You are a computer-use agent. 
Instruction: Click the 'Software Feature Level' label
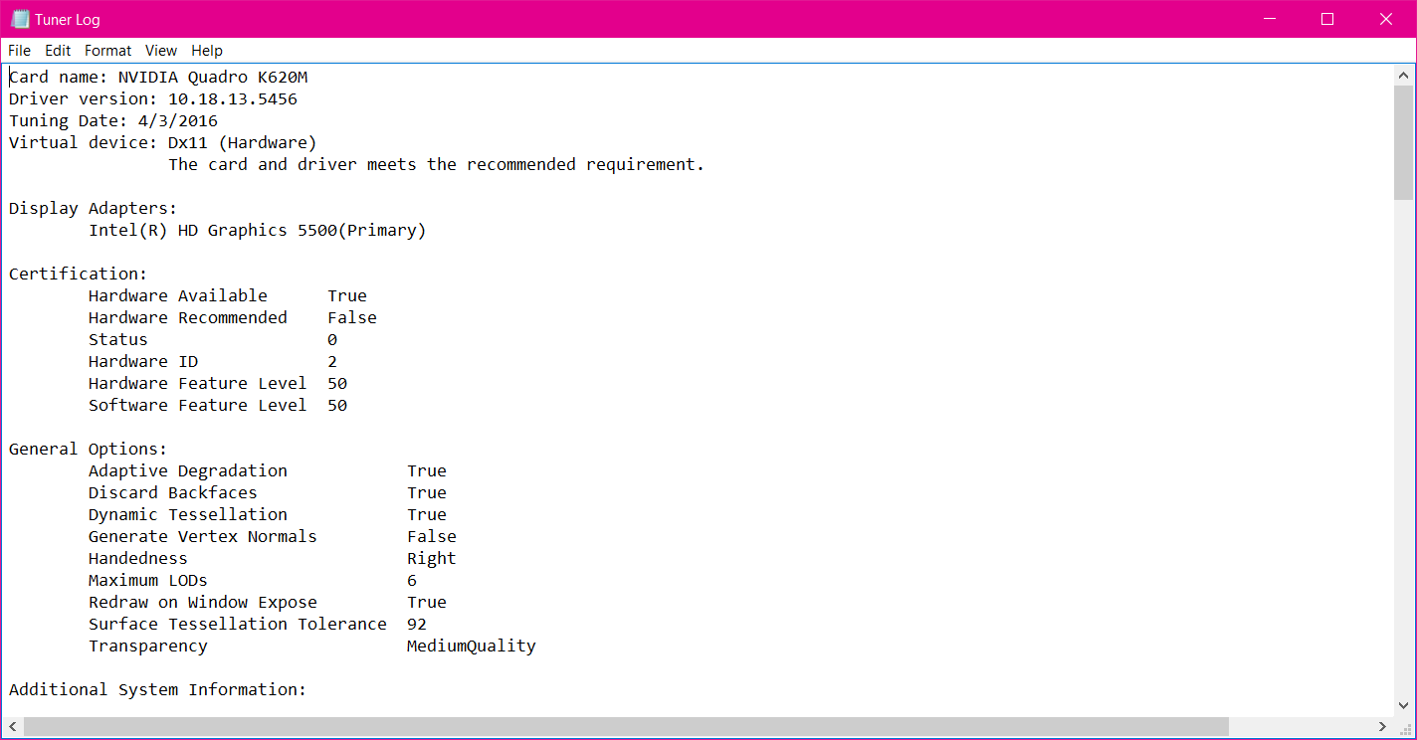point(198,405)
